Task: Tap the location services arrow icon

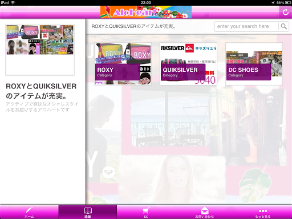Action: point(273,3)
